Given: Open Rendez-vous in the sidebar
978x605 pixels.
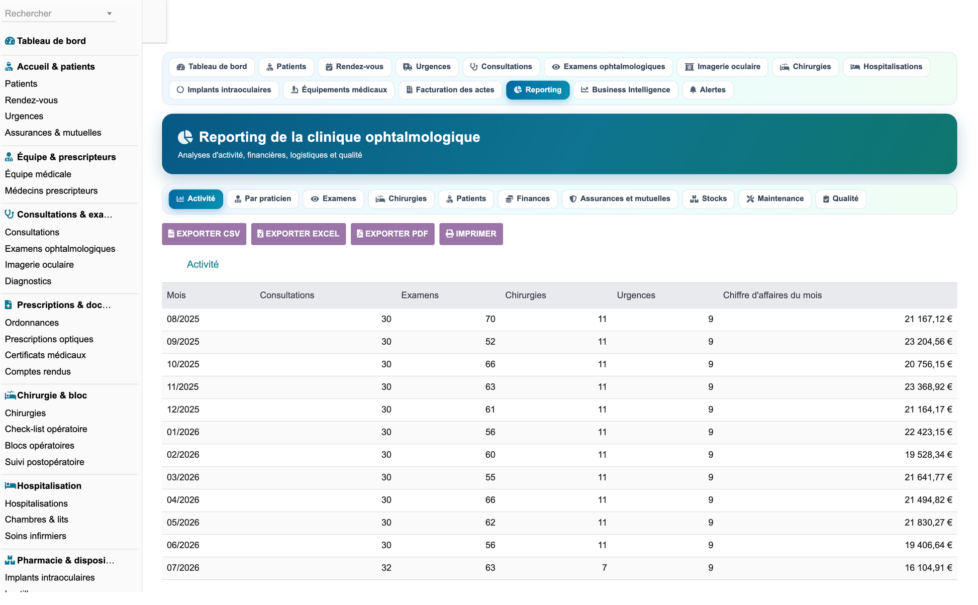Looking at the screenshot, I should (x=31, y=100).
